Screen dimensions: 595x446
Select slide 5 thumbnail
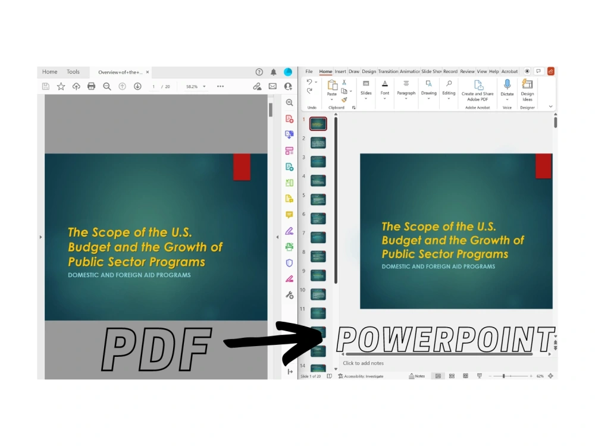[x=318, y=199]
